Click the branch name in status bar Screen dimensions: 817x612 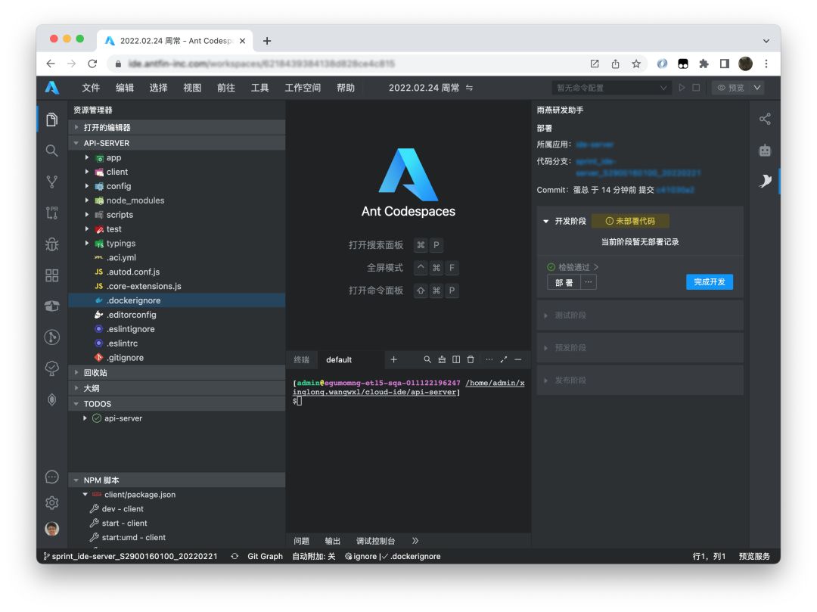click(x=130, y=556)
